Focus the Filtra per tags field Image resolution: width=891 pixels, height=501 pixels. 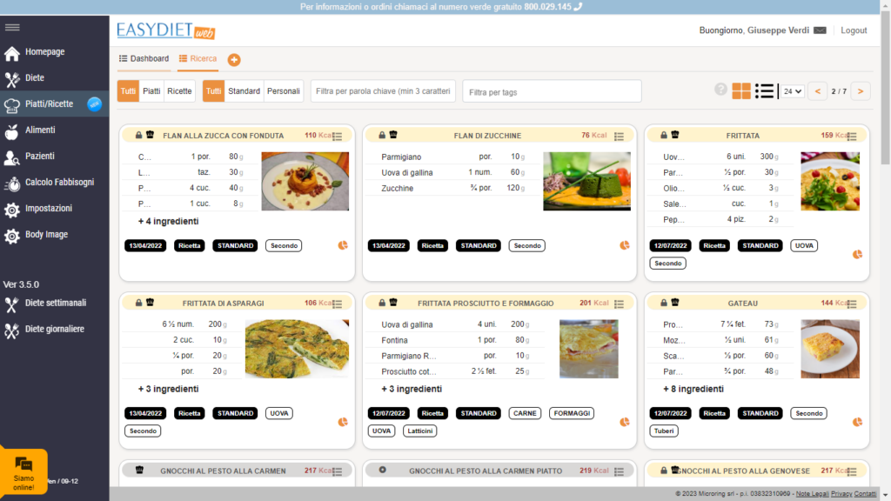click(552, 91)
